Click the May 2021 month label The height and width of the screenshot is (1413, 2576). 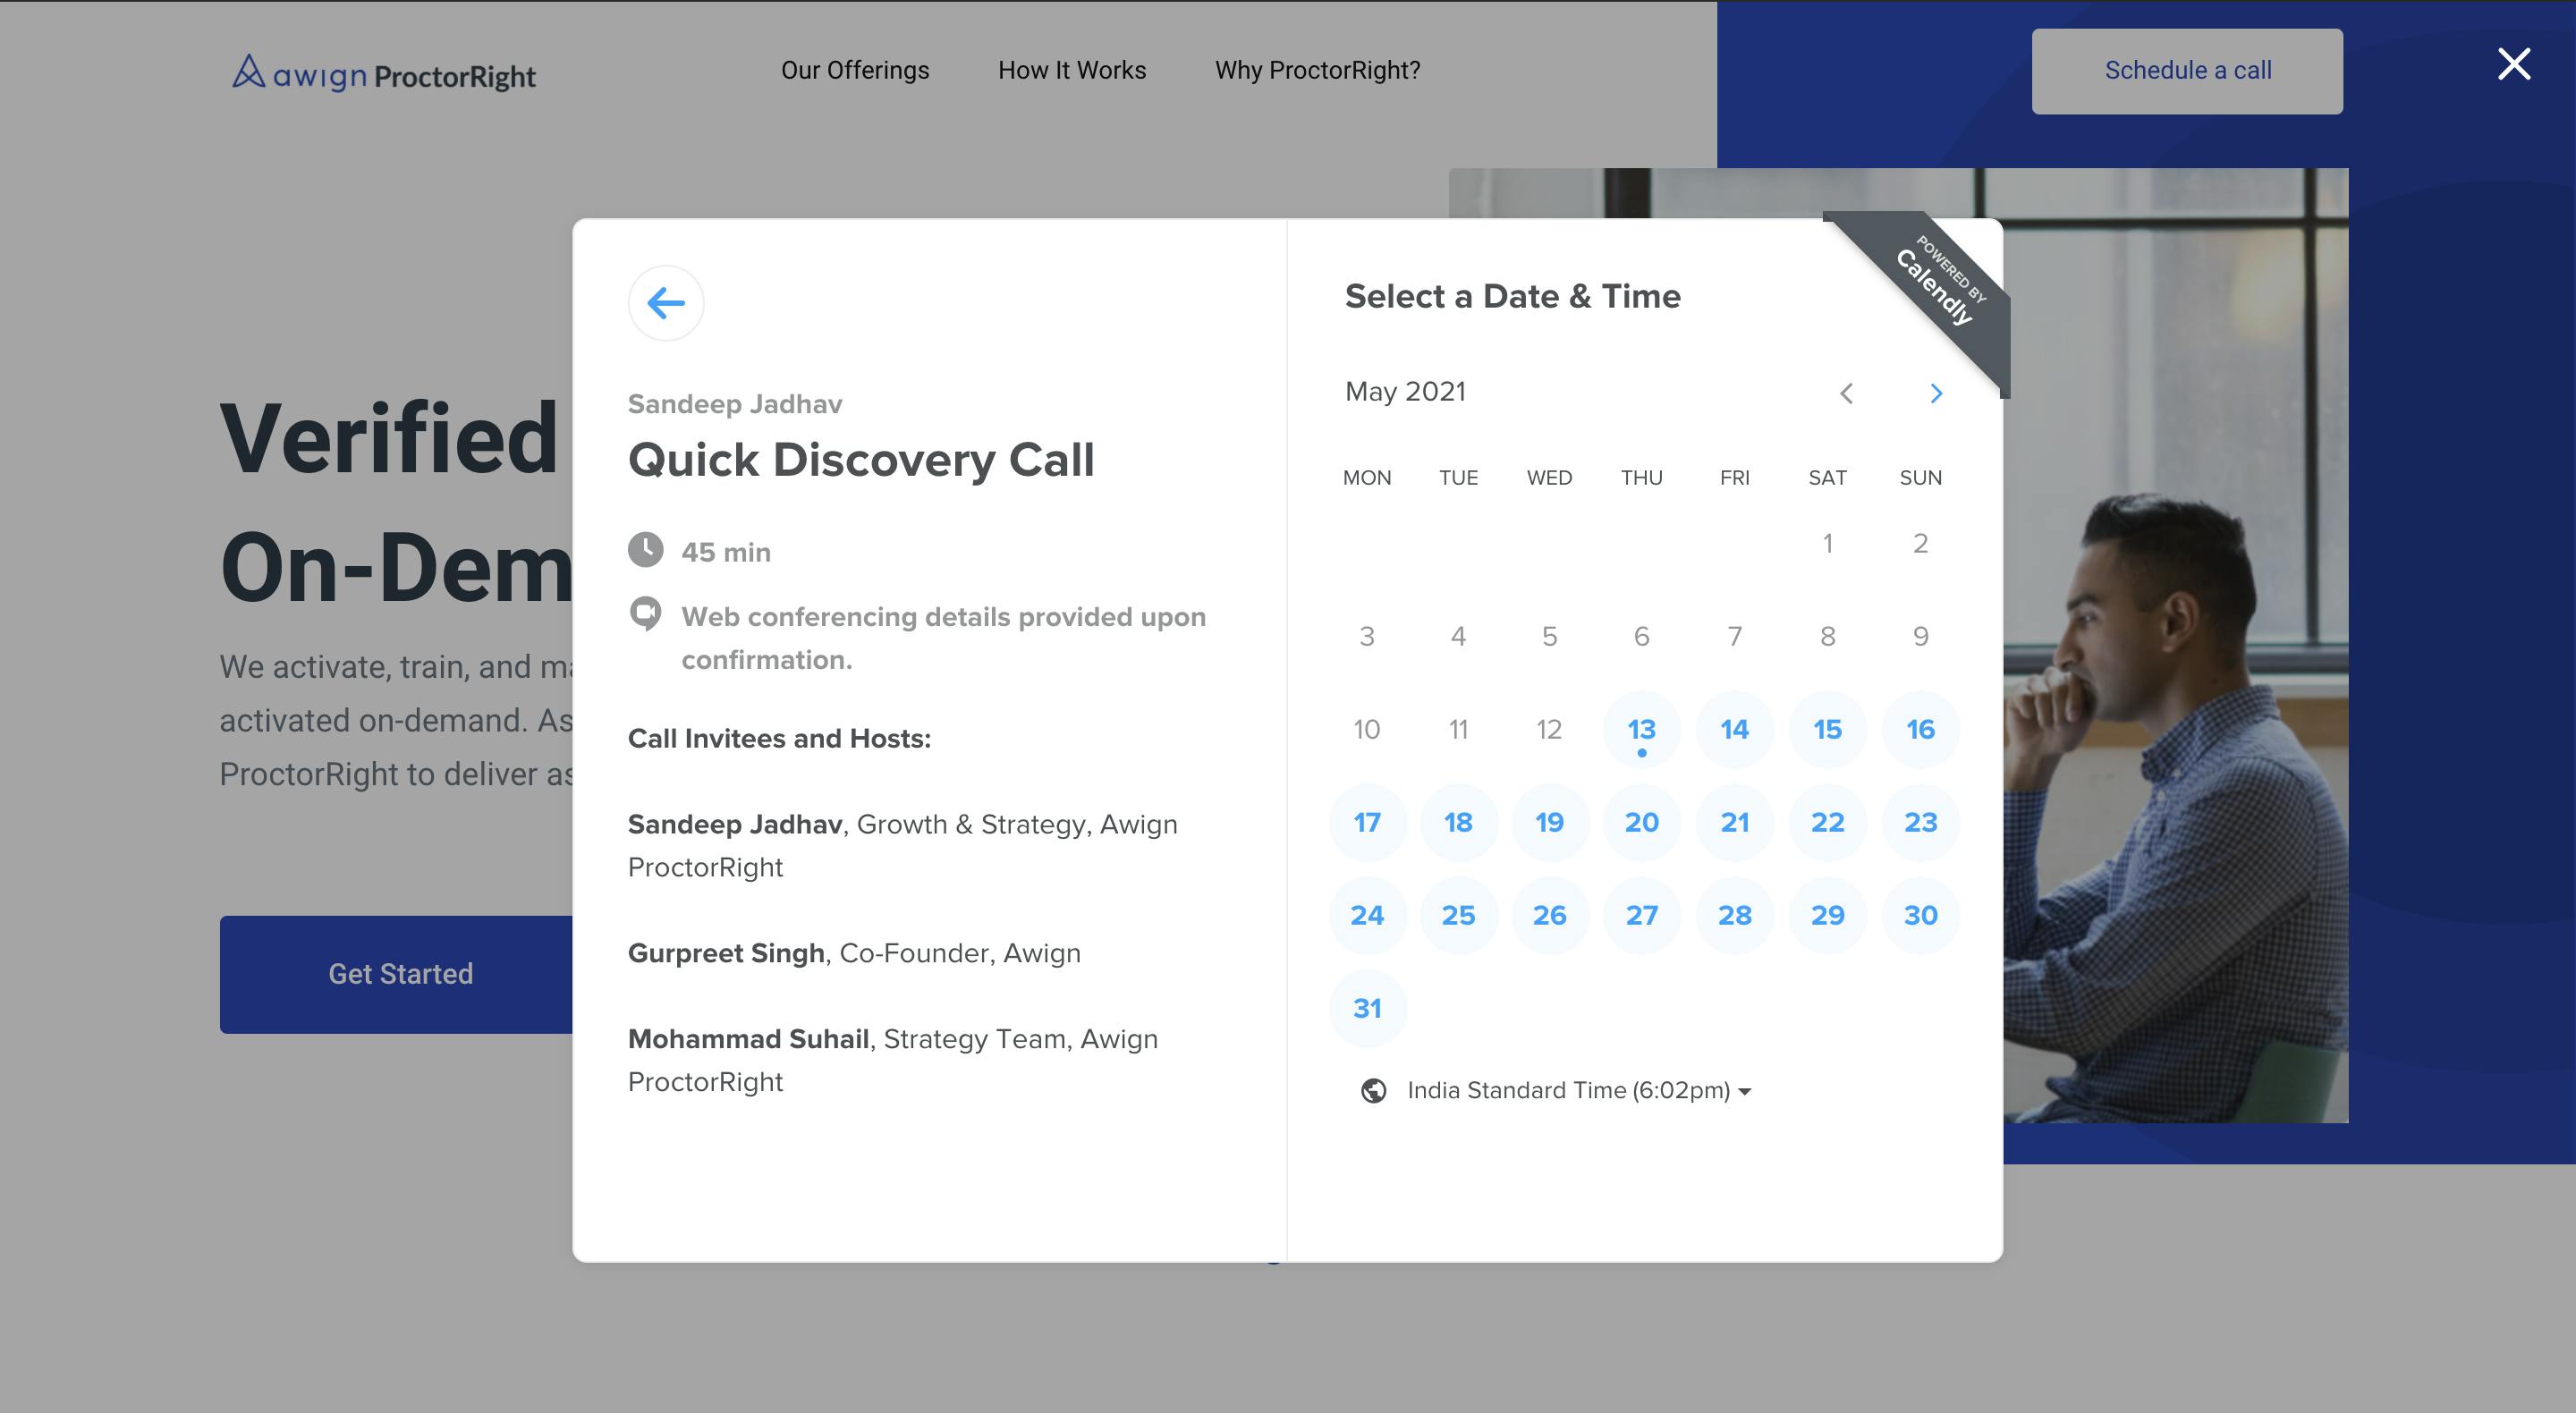coord(1405,391)
